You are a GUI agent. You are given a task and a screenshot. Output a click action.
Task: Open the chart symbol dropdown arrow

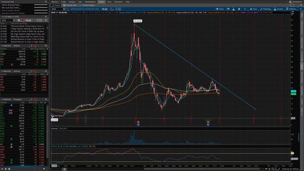(64, 9)
